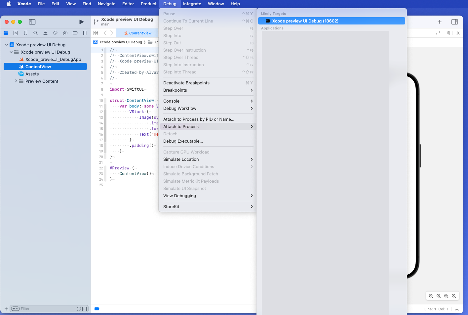This screenshot has height=315, width=468.
Task: Open the Project navigator folder icon
Action: (6, 33)
